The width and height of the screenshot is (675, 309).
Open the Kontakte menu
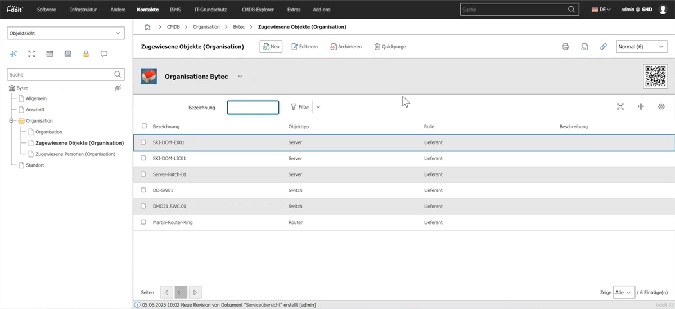click(147, 10)
